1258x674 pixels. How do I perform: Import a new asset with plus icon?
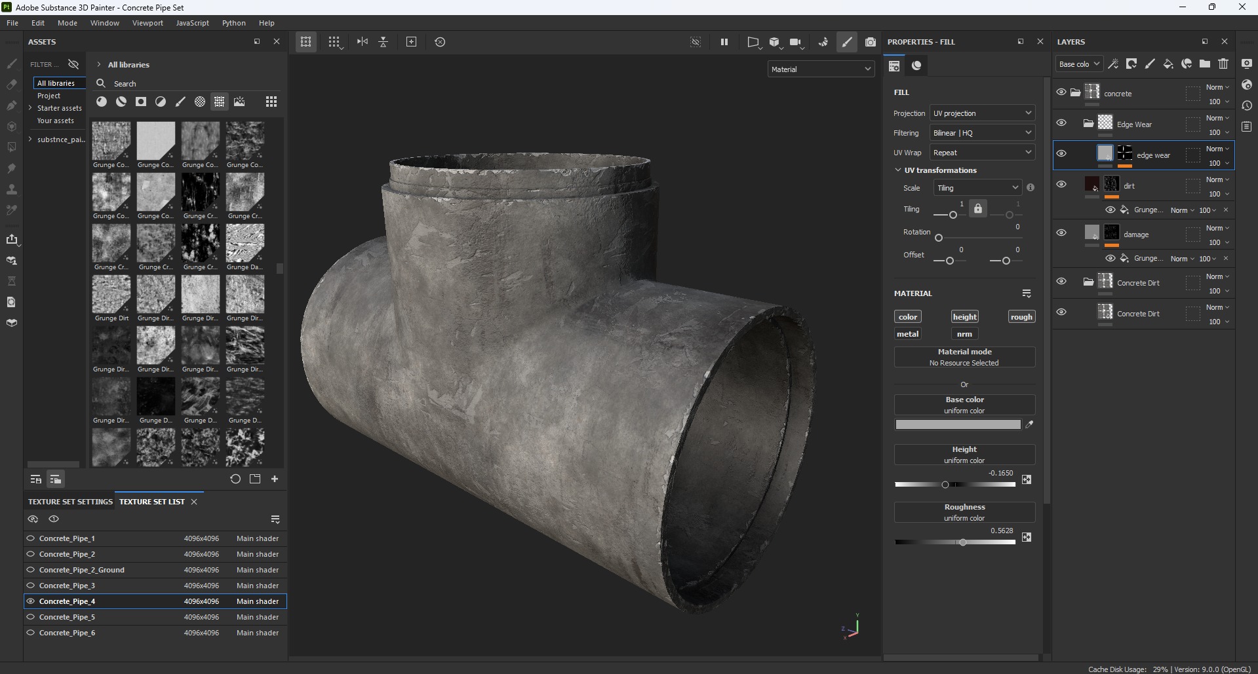(275, 479)
